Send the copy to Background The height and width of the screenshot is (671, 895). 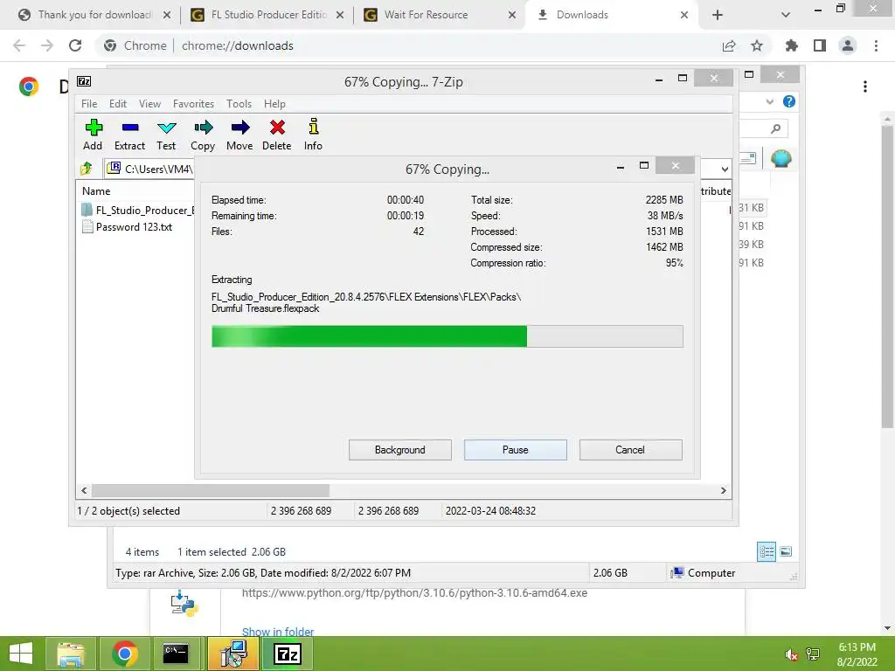tap(400, 450)
